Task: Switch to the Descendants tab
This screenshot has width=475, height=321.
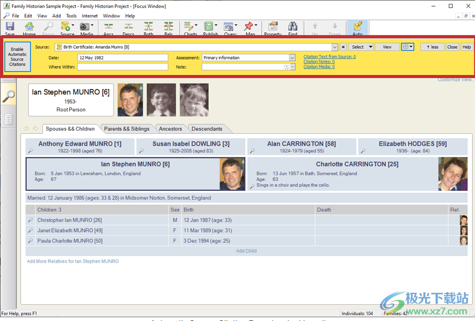Action: 207,129
